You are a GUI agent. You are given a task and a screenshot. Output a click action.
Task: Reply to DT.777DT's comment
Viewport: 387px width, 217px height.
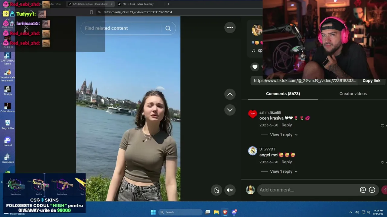coord(287,162)
